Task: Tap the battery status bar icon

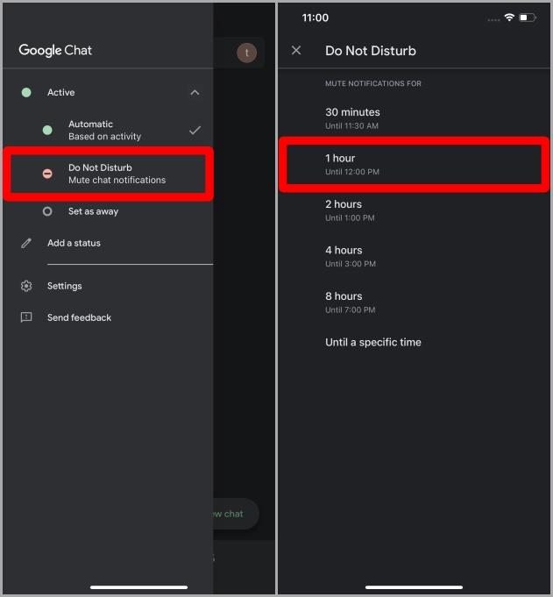Action: pyautogui.click(x=528, y=18)
